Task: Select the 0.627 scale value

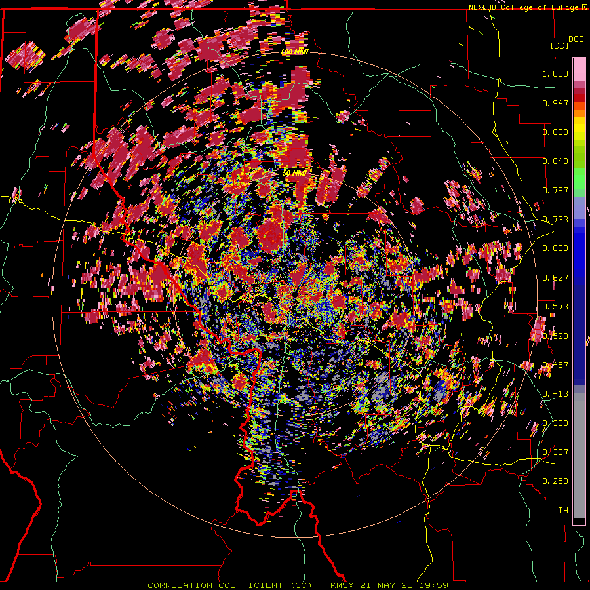Action: click(x=555, y=278)
